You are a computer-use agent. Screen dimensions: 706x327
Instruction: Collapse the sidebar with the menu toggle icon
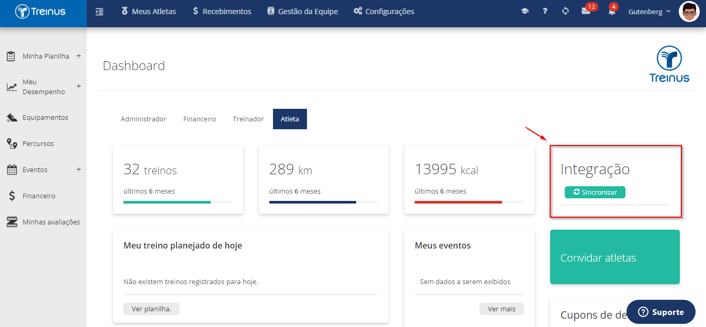[99, 11]
